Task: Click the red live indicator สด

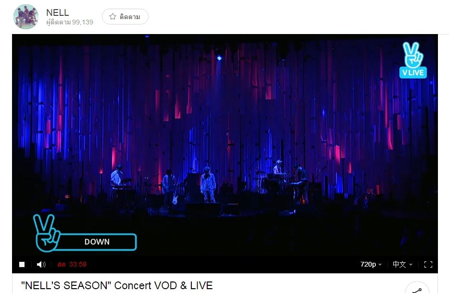Action: pos(62,264)
